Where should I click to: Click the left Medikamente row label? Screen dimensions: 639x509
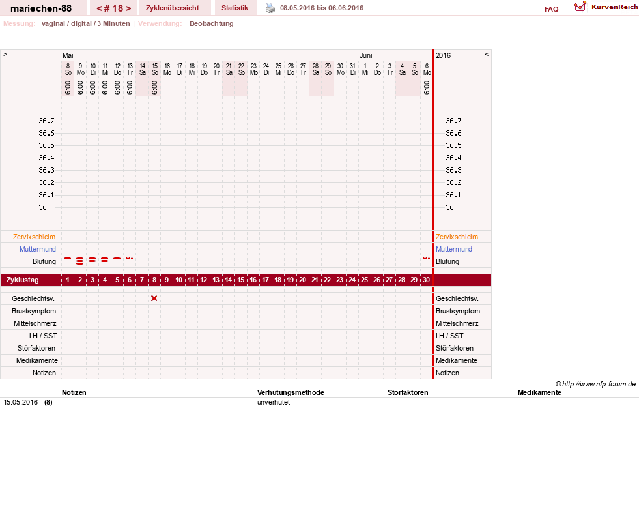[x=37, y=361]
